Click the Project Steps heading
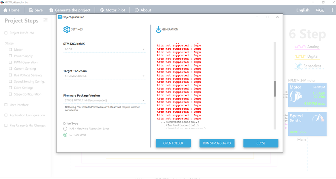This screenshot has height=179, width=336. pos(22,21)
